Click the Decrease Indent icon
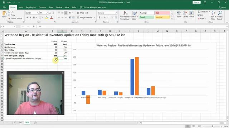Viewport: 229px width, 128px height. pyautogui.click(x=70, y=17)
